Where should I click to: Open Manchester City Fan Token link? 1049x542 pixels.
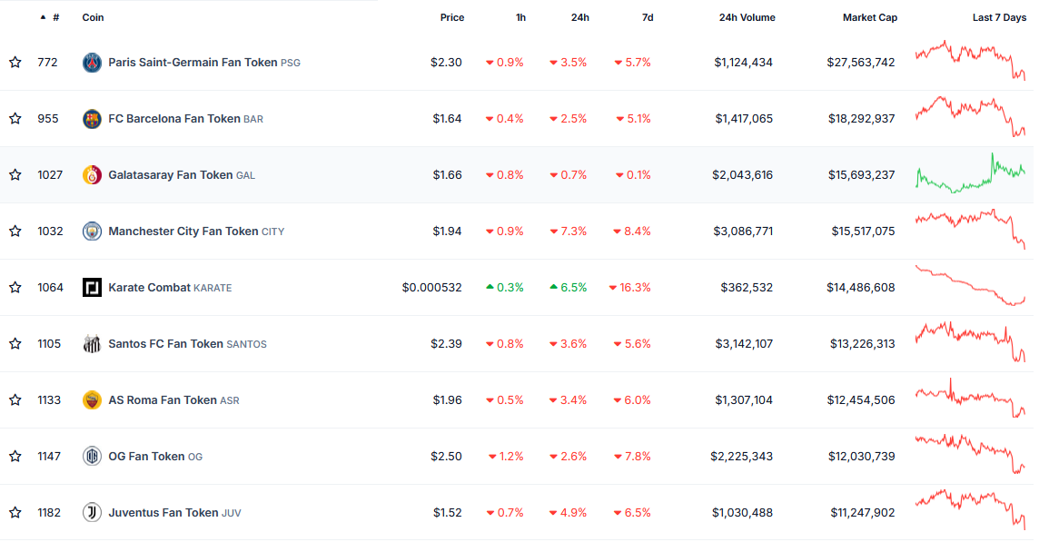[196, 231]
